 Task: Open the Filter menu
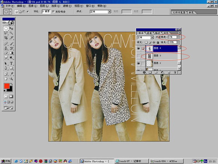coord(67,6)
